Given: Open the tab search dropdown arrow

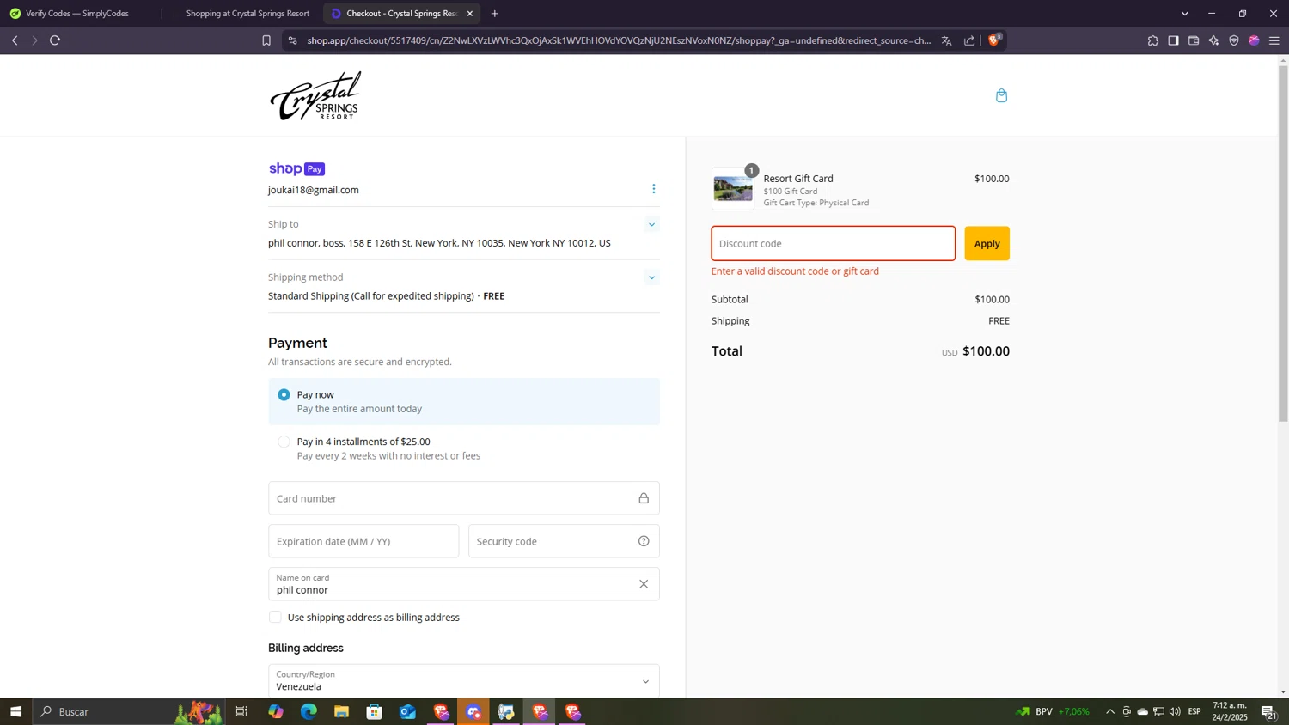Looking at the screenshot, I should (1184, 14).
